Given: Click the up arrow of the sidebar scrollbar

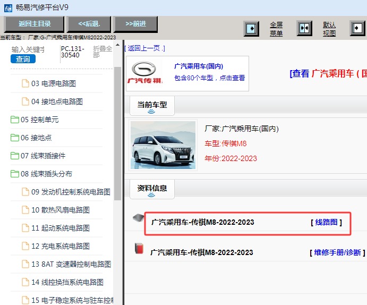Looking at the screenshot, I should pyautogui.click(x=117, y=45).
